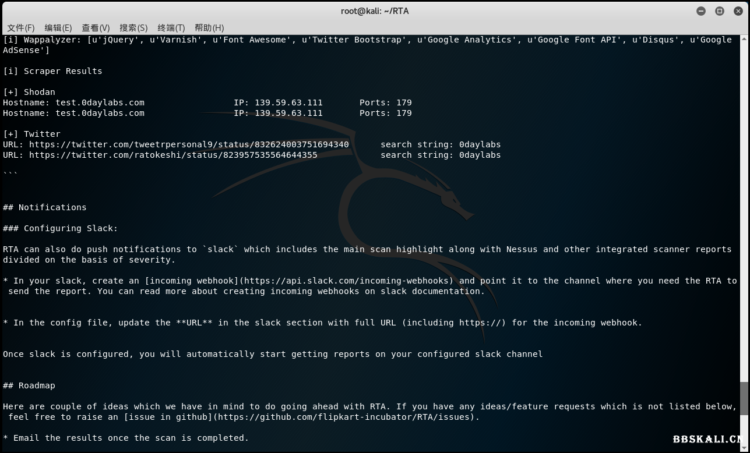This screenshot has height=453, width=750.
Task: Click the ratokeshi Twitter status URL
Action: click(x=173, y=155)
